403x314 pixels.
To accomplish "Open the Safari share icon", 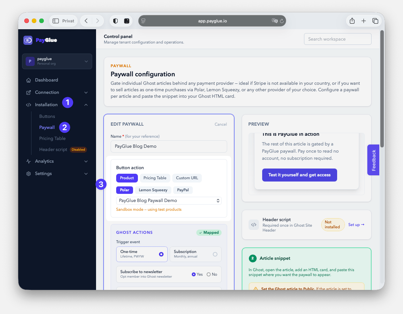I will pos(352,21).
